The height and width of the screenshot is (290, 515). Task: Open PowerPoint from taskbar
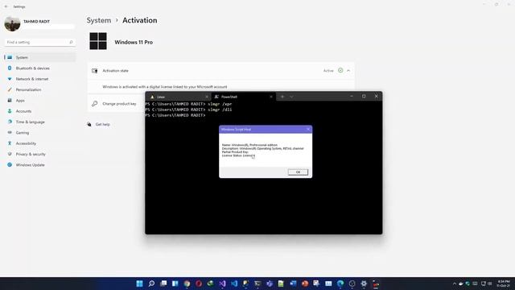[x=305, y=284]
